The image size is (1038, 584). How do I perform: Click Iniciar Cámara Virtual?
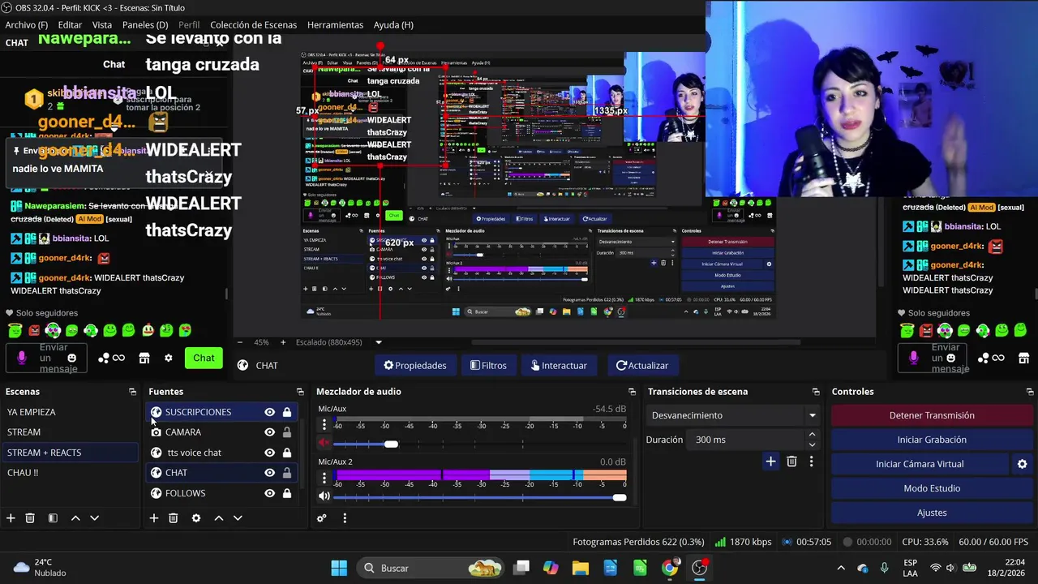pyautogui.click(x=920, y=464)
